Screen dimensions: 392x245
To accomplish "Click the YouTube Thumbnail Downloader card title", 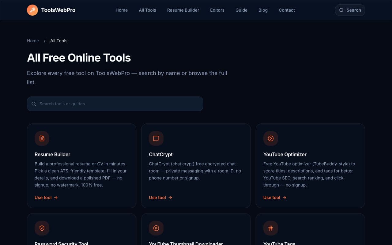I will pyautogui.click(x=186, y=243).
